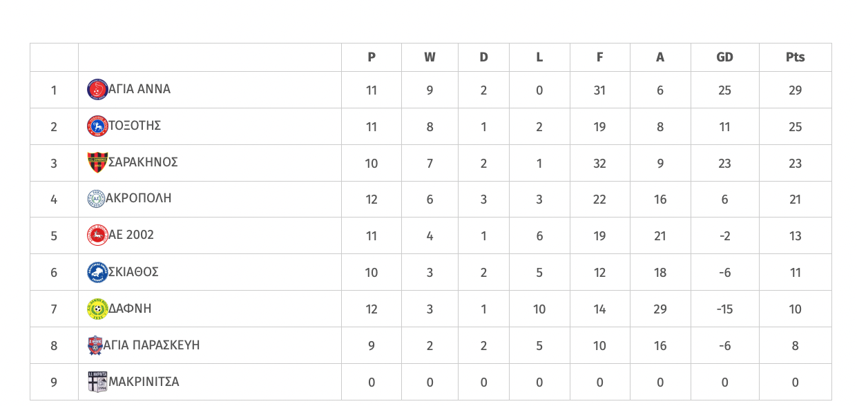The image size is (857, 406).
Task: Click ΑΓΙΑ ΑΝΝΑ's 29 points cell
Action: point(796,90)
